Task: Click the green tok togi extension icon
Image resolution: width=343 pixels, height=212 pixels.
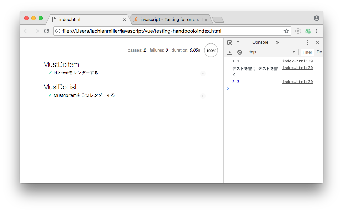Action: 308,31
